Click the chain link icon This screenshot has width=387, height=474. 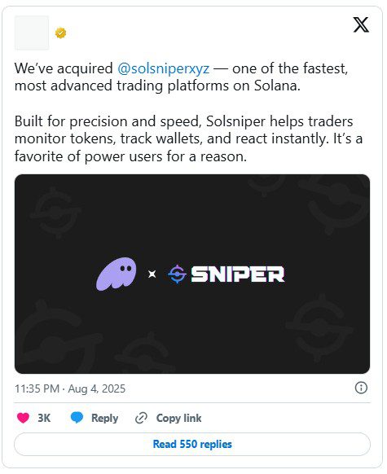(x=141, y=418)
